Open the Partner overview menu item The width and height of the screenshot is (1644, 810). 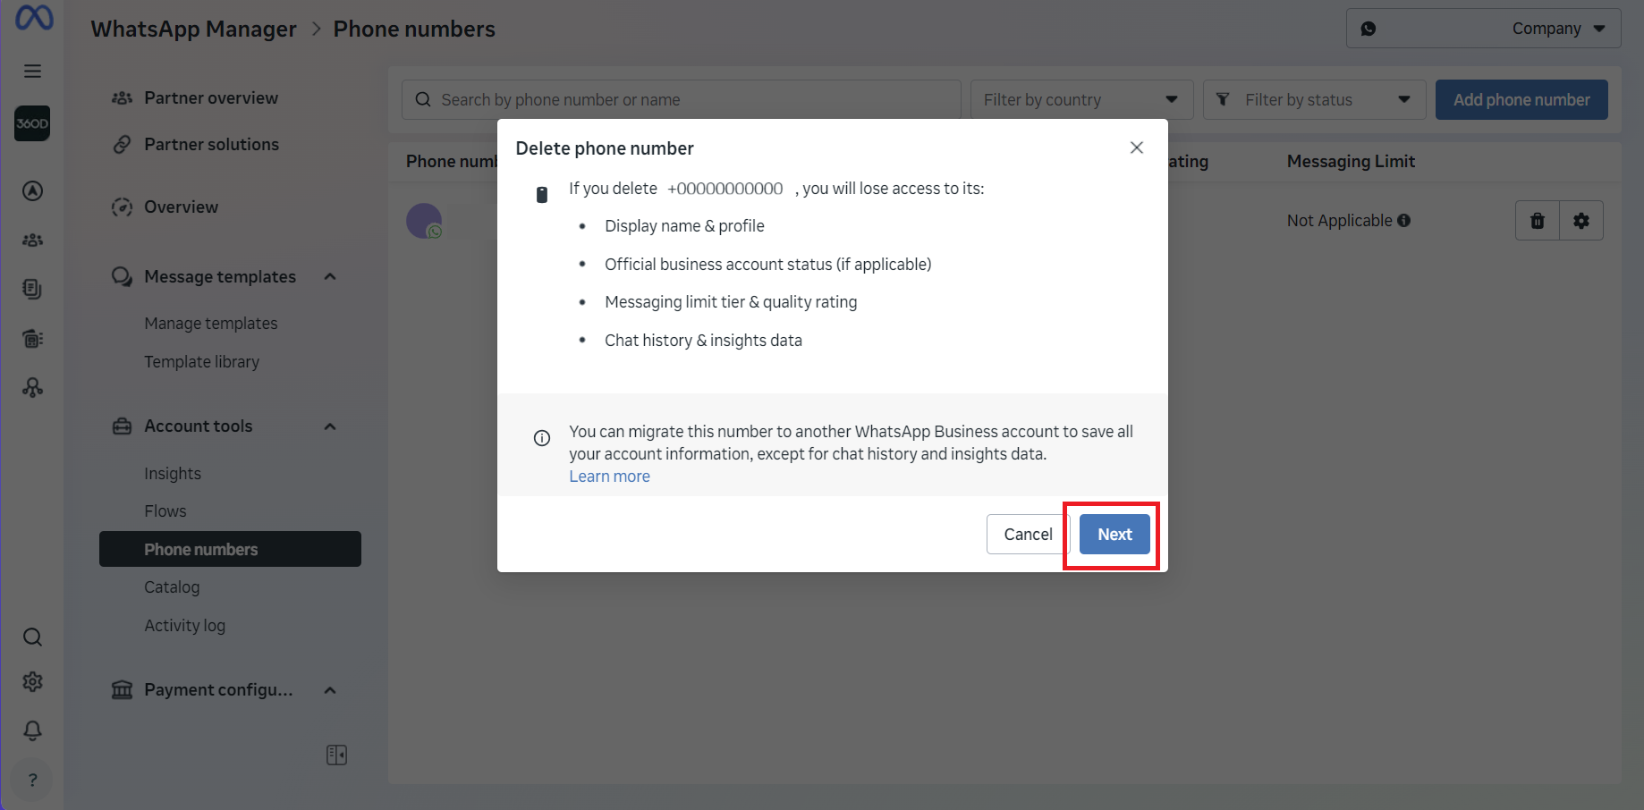pos(211,97)
